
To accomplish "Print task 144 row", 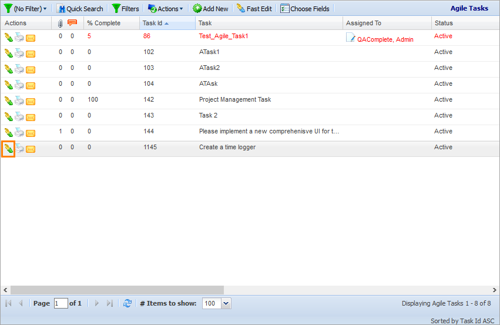I will coord(19,133).
